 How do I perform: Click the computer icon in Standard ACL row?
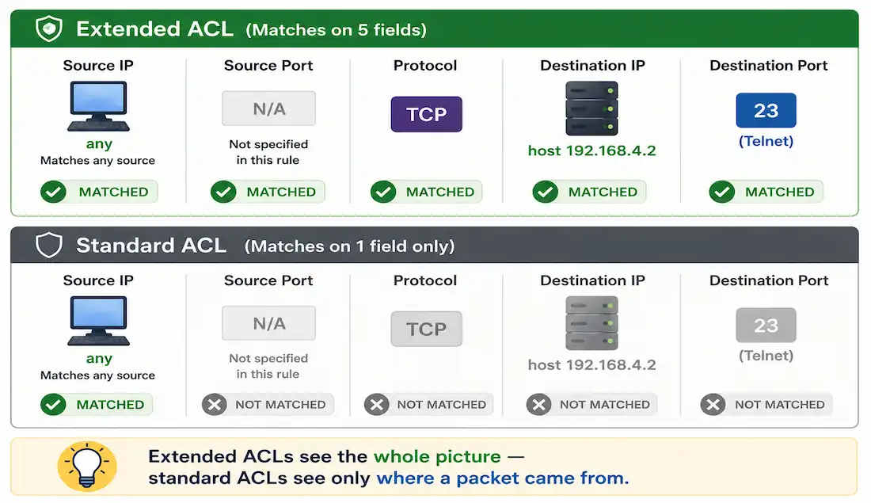click(98, 321)
